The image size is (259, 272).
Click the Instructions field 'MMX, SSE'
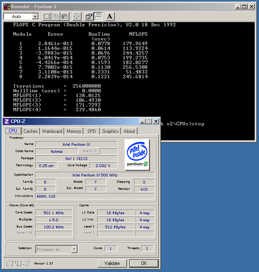[95, 196]
